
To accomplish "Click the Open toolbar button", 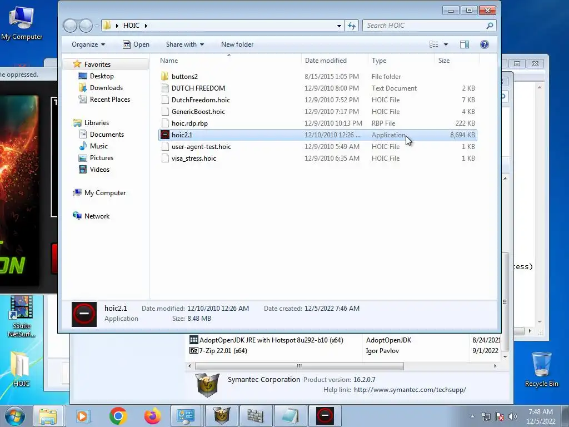I will pyautogui.click(x=136, y=44).
